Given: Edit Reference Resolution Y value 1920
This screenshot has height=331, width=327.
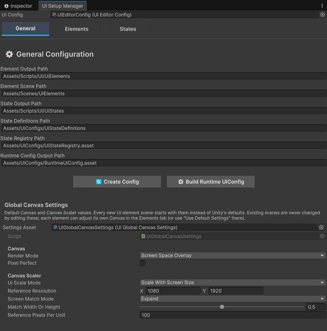Looking at the screenshot, I should [x=236, y=291].
